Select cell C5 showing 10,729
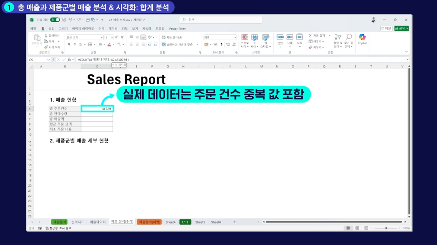Image resolution: width=437 pixels, height=245 pixels. 97,109
